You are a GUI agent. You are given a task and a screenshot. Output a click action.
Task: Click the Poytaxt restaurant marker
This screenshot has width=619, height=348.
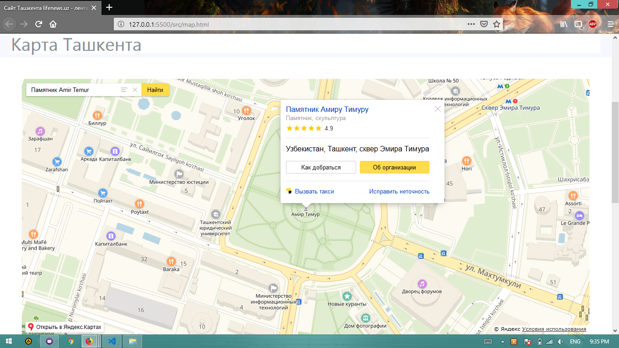(x=140, y=204)
